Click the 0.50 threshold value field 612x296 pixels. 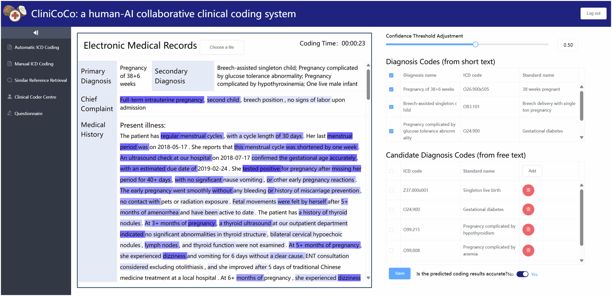[x=568, y=45]
